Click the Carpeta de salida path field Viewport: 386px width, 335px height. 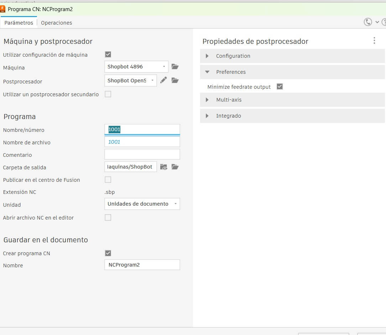[x=131, y=167]
